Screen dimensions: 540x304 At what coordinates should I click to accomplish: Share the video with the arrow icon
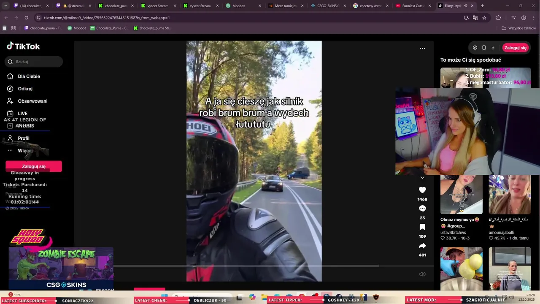(422, 246)
